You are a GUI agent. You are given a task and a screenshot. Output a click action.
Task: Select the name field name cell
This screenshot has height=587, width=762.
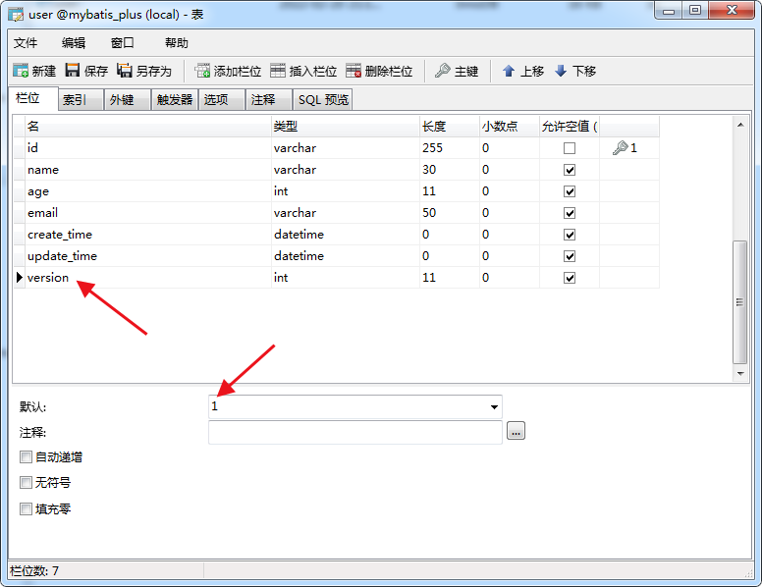(x=147, y=170)
